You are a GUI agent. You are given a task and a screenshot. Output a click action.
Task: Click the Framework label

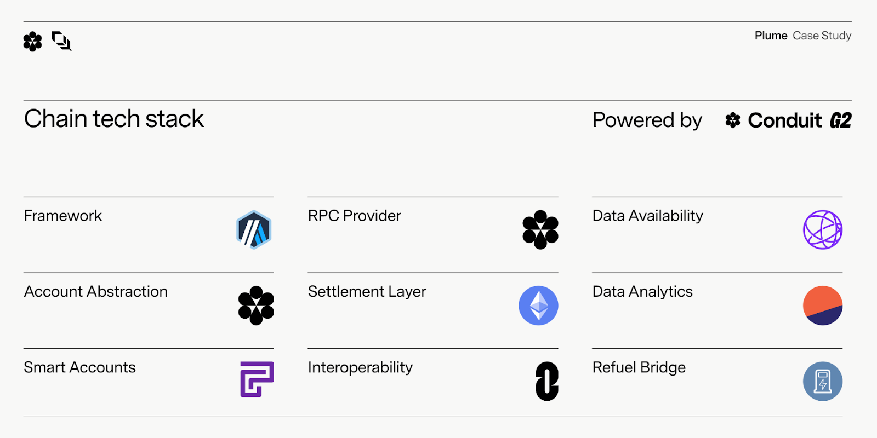tap(63, 216)
